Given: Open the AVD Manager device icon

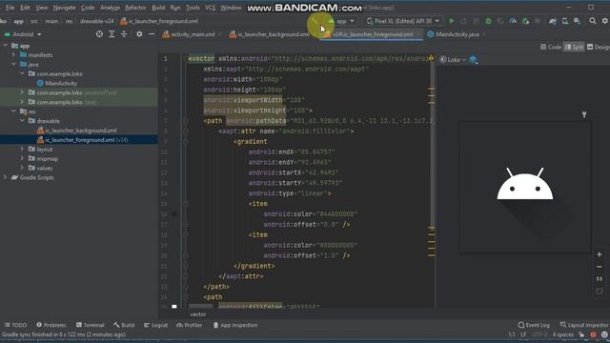Looking at the screenshot, I should click(x=565, y=21).
